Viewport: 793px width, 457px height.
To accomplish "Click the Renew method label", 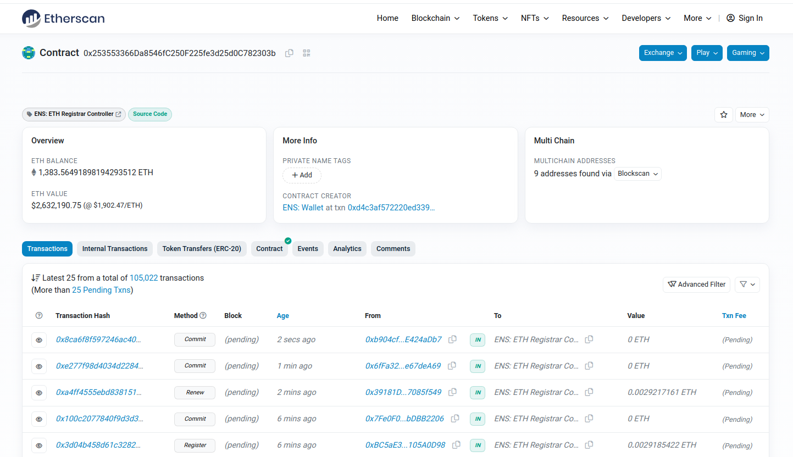I will click(x=195, y=393).
